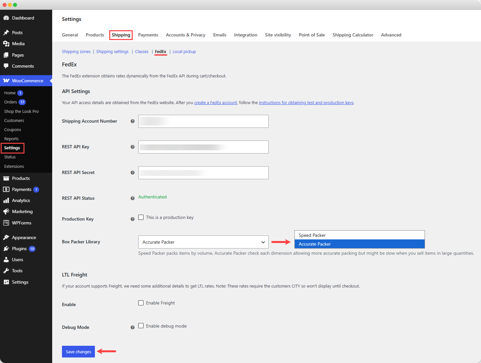
Task: Open WooCommerce Extensions page
Action: tap(14, 166)
